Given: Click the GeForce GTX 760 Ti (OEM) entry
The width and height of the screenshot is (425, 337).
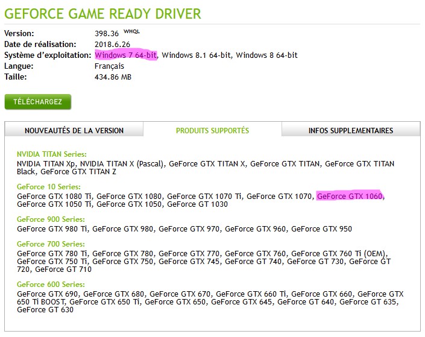Looking at the screenshot, I should tap(338, 254).
